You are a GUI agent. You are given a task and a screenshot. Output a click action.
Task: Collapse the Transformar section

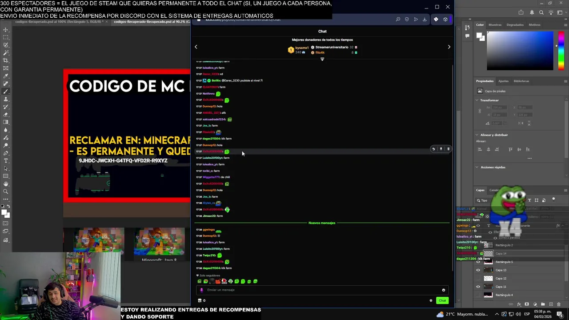(x=477, y=100)
